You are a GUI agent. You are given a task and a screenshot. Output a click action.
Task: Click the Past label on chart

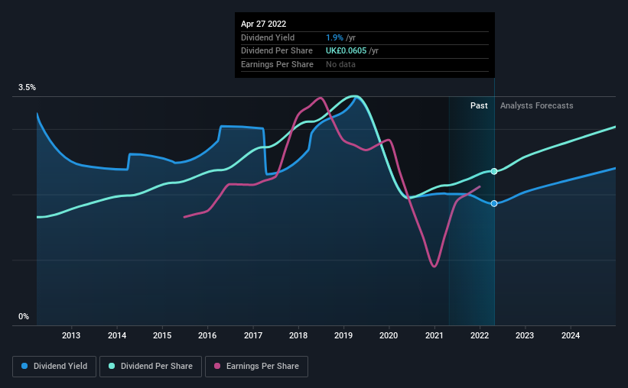pos(479,105)
